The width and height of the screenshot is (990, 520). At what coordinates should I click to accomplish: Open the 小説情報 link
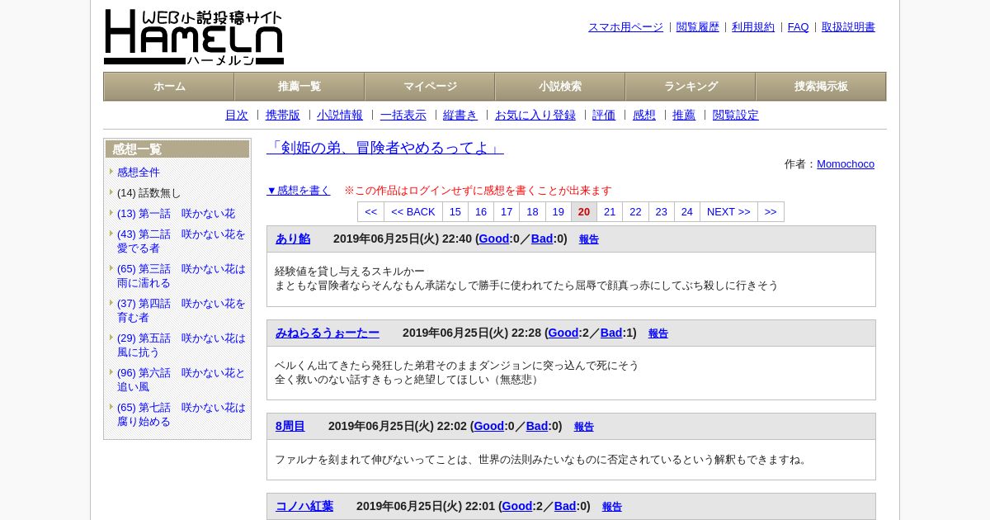coord(340,116)
